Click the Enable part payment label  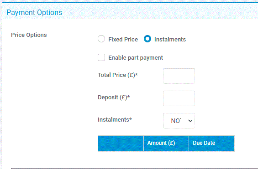[136, 58]
